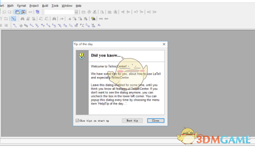Open the Build menu
This screenshot has width=255, height=147.
point(45,6)
